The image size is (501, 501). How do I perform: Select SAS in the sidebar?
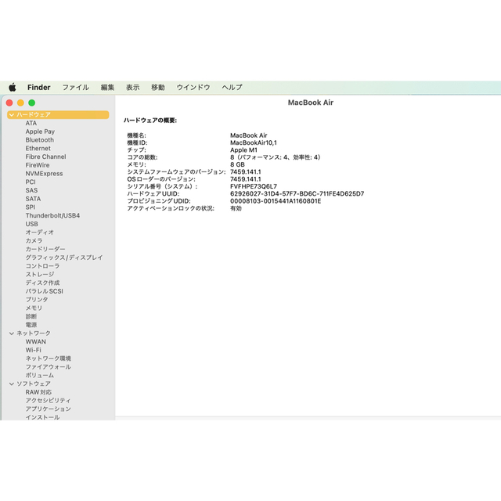pos(31,190)
